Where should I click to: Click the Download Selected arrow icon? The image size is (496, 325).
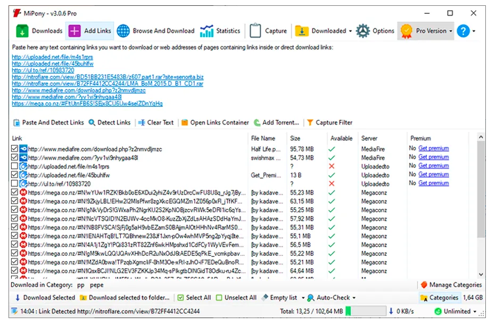click(x=18, y=297)
